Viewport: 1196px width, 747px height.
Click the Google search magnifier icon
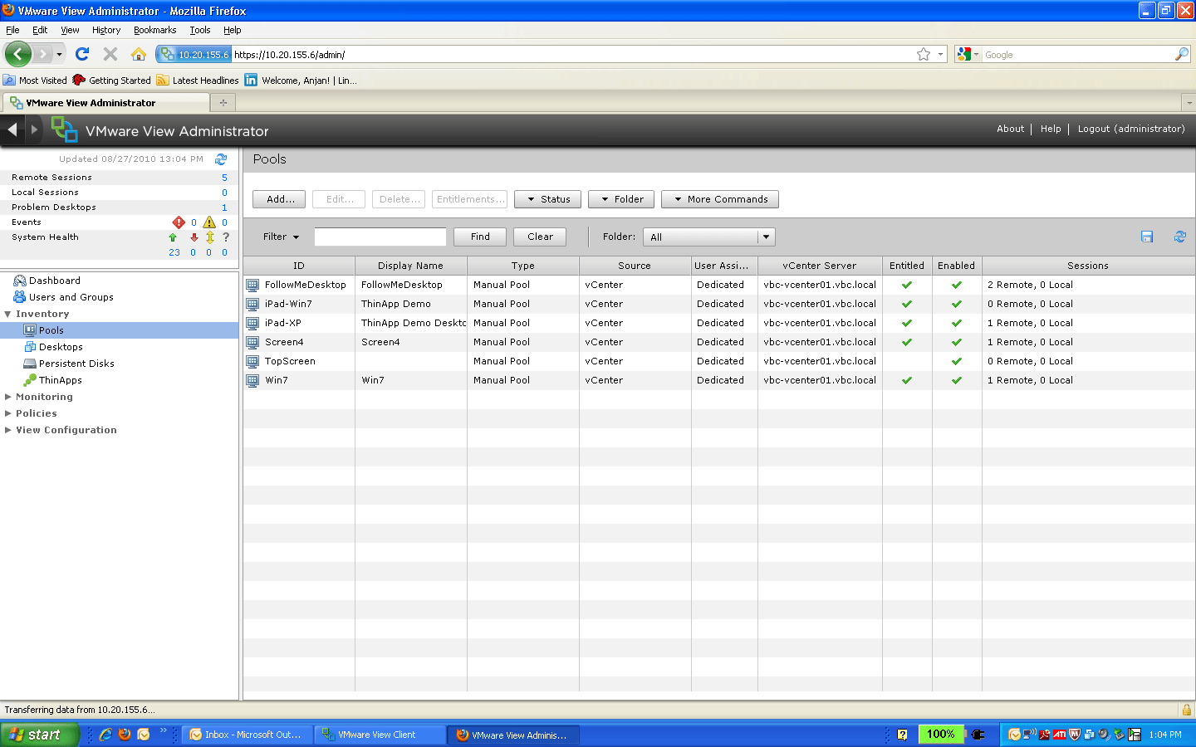[1182, 54]
